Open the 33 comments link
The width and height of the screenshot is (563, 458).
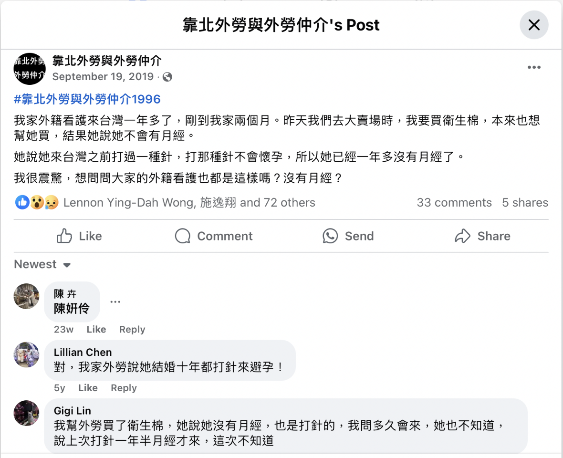tap(454, 203)
